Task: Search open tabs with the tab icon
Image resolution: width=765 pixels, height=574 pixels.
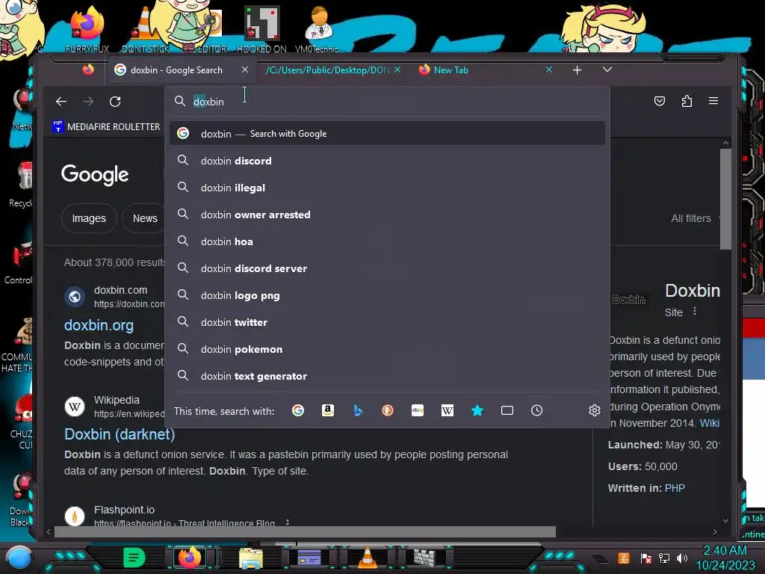Action: coord(507,410)
